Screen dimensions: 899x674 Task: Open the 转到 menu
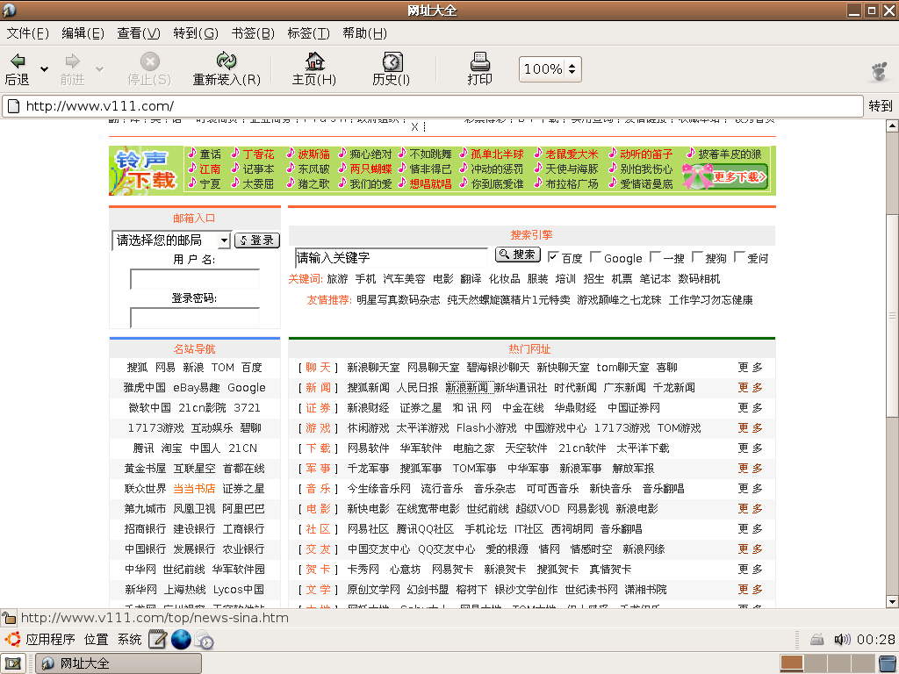pos(196,33)
